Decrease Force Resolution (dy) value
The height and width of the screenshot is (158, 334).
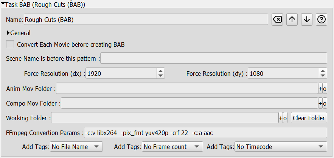point(323,76)
